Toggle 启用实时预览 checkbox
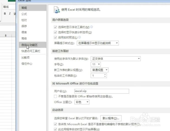170x131 pixels. pos(55,38)
